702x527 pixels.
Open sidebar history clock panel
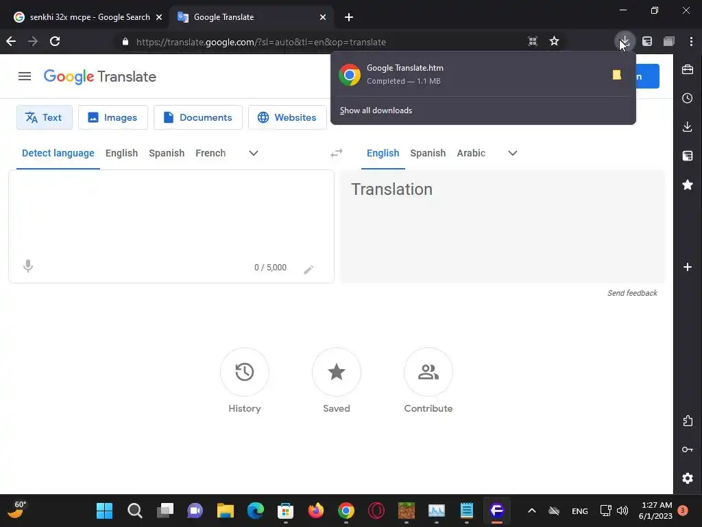tap(688, 98)
